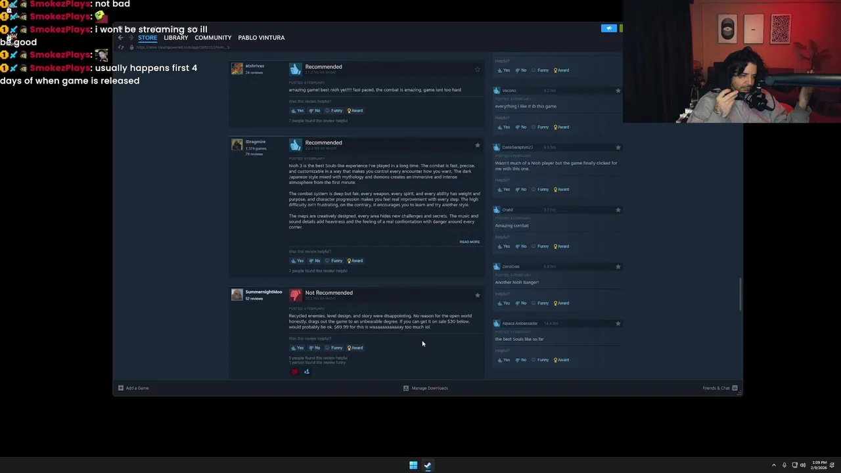Open Friends & Chat panel
The image size is (841, 473).
point(720,388)
